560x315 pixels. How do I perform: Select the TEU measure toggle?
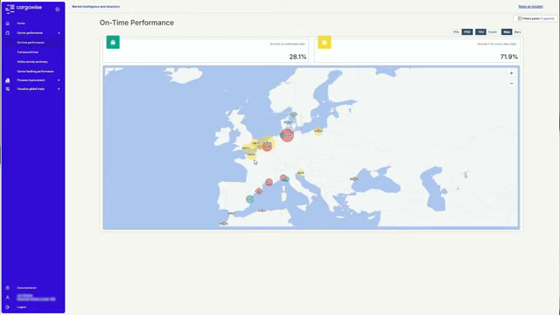click(x=480, y=32)
